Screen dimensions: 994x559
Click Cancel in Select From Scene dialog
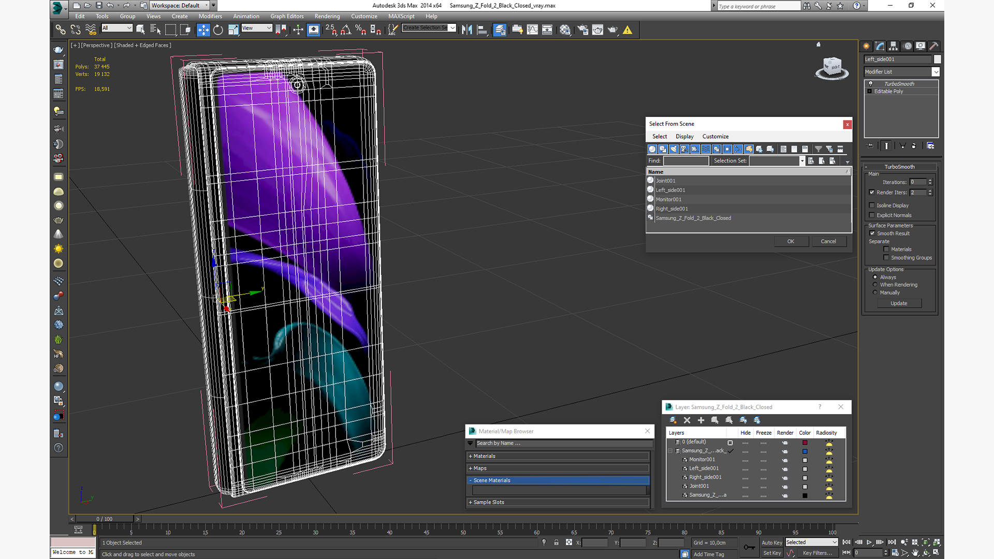[x=828, y=241]
